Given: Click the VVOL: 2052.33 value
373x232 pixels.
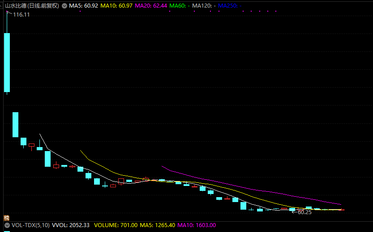Looking at the screenshot, I should click(71, 225).
